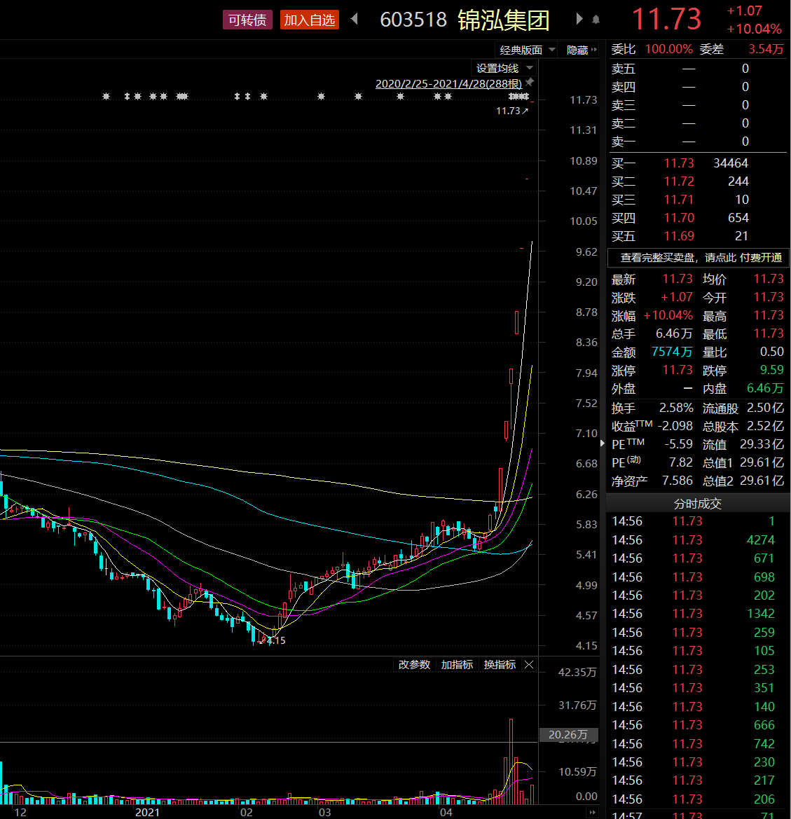Click the +10.04% change in header
This screenshot has height=819, width=791.
click(x=755, y=29)
